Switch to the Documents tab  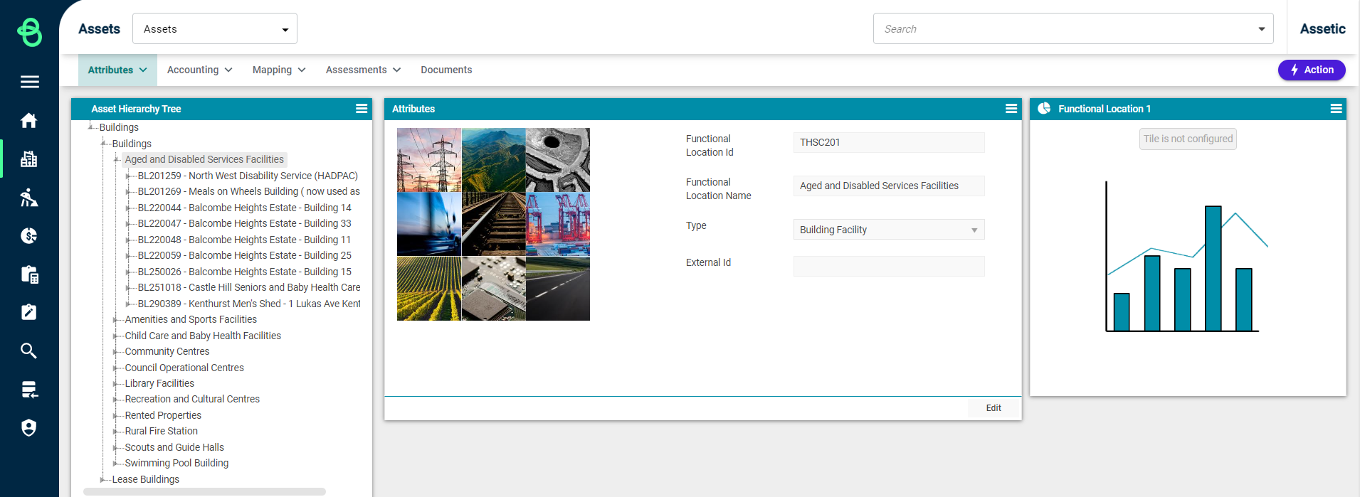point(446,70)
